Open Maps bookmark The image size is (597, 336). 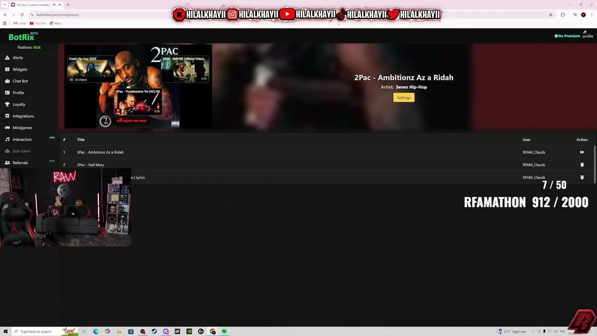click(56, 23)
